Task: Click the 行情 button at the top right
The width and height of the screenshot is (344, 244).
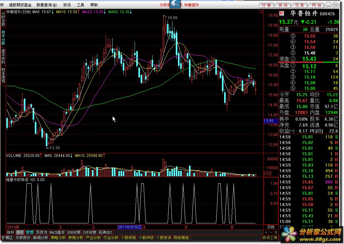Action: 266,5
